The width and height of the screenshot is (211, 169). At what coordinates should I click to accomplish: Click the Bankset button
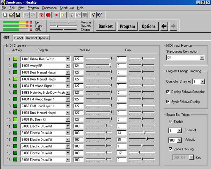point(105,26)
